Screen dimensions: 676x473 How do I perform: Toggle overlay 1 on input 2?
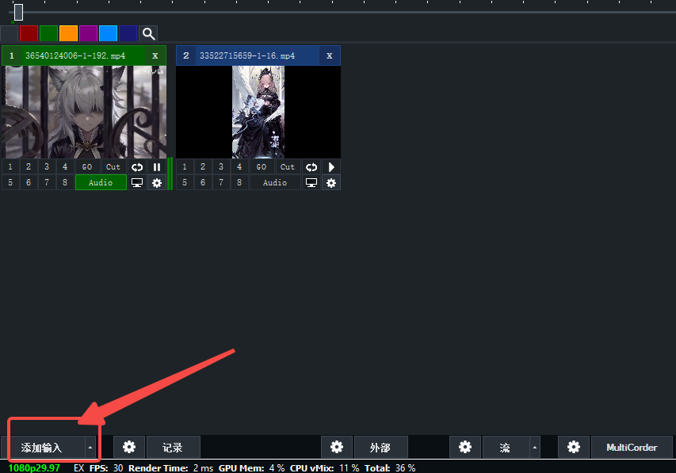(x=185, y=167)
